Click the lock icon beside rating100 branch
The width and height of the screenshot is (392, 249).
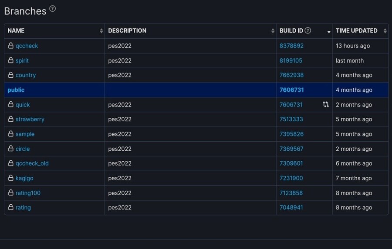(11, 193)
